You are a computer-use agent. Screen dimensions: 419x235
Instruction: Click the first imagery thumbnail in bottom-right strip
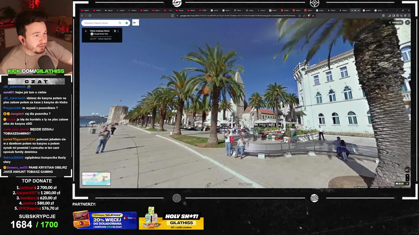(x=397, y=184)
